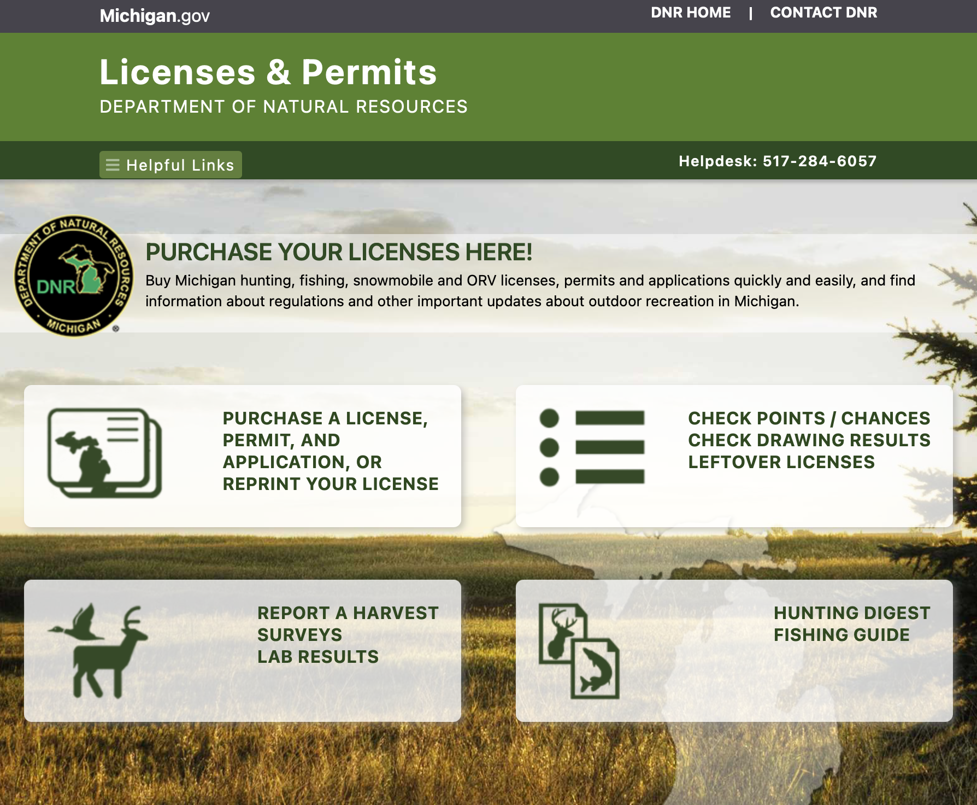This screenshot has height=805, width=977.
Task: Open the Fishing Guide
Action: tap(841, 635)
